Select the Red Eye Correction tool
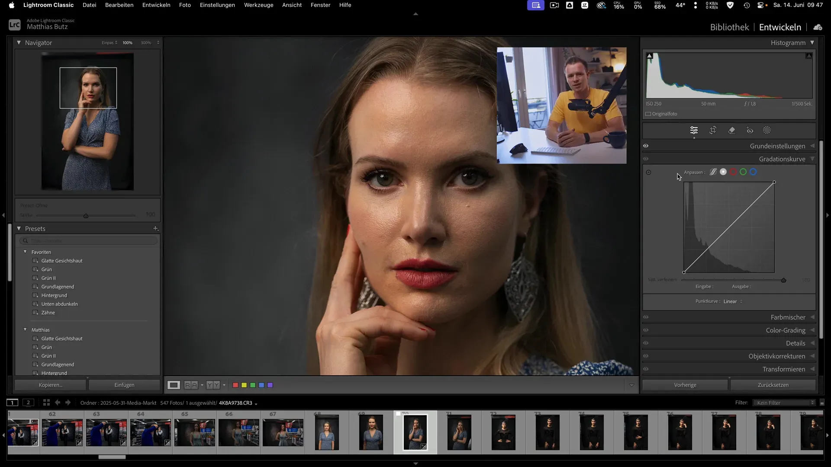Viewport: 831px width, 467px height. click(749, 130)
